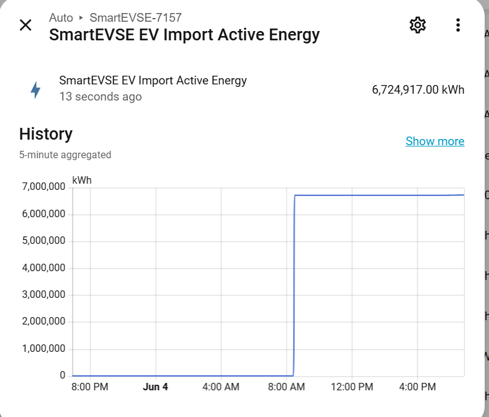This screenshot has width=489, height=417.
Task: Open the three-dot overflow menu
Action: pyautogui.click(x=457, y=25)
